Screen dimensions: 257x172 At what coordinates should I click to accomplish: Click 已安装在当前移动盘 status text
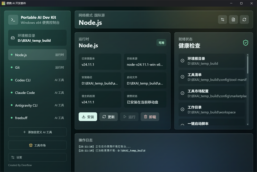[x=143, y=102]
